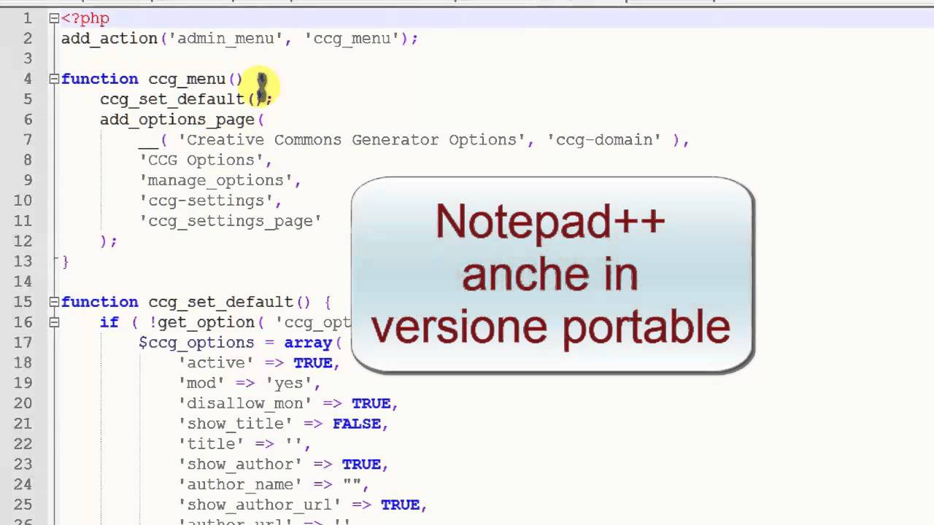
Task: Click the $ccg_options variable on line 17
Action: pos(197,343)
